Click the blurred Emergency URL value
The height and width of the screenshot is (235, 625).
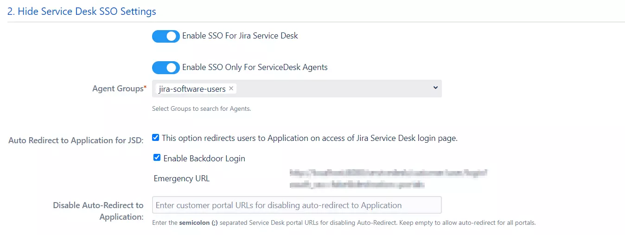coord(389,179)
